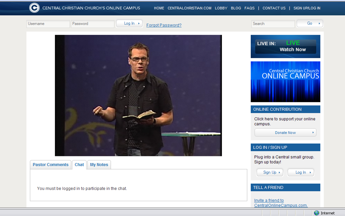Open the LOBBY navigation item
345x216 pixels.
click(x=221, y=8)
